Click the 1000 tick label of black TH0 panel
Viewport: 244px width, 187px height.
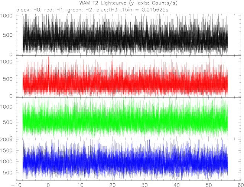pos(6,16)
